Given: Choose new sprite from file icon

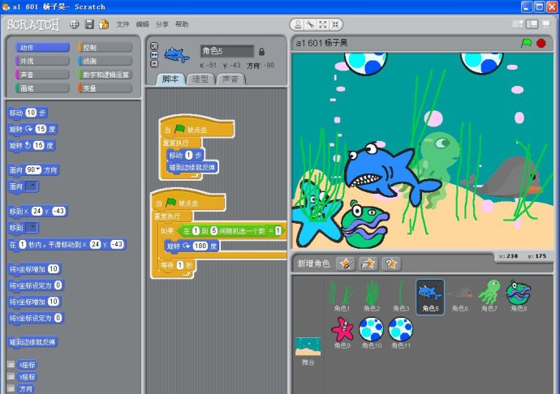Looking at the screenshot, I should 368,263.
